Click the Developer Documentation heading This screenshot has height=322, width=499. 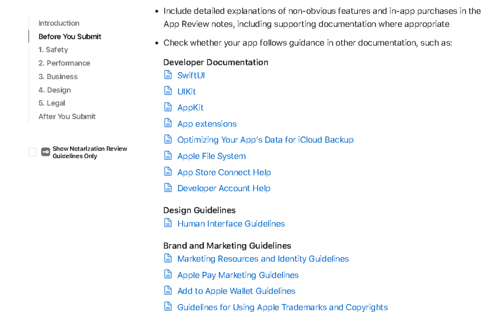[216, 62]
